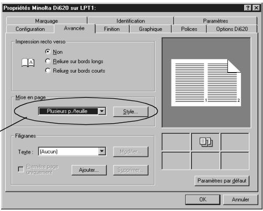
Task: Switch to the Finition tab
Action: pos(112,29)
